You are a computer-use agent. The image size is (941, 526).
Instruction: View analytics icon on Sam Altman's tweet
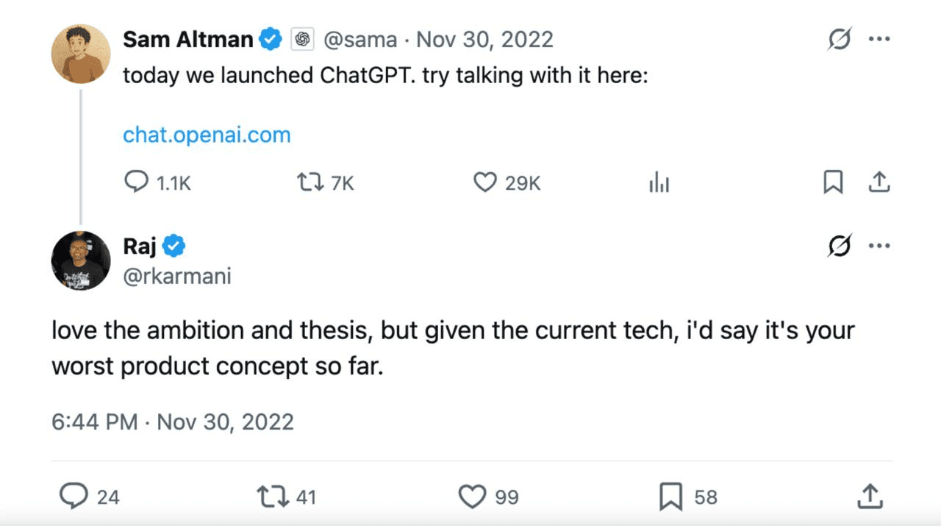(659, 183)
